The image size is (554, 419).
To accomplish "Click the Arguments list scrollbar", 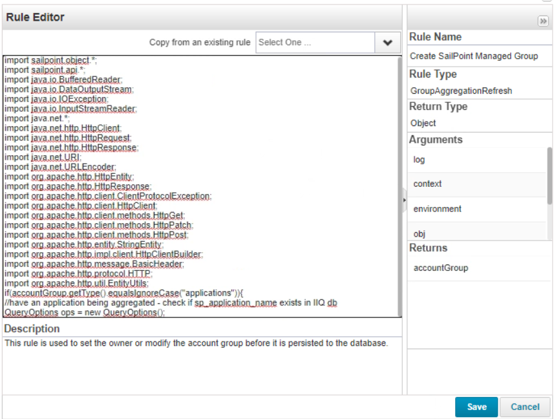I will (x=549, y=176).
